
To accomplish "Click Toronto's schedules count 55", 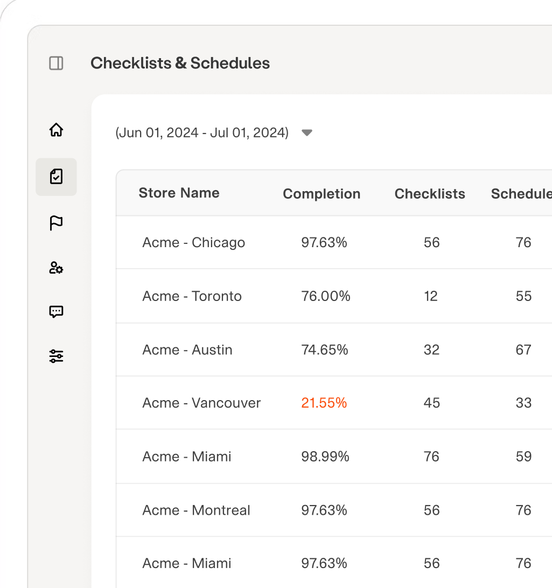I will coord(523,296).
